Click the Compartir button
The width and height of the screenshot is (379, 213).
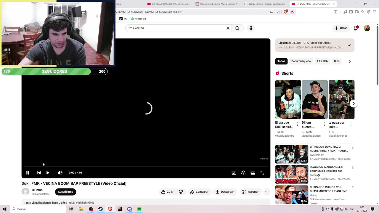pos(199,192)
